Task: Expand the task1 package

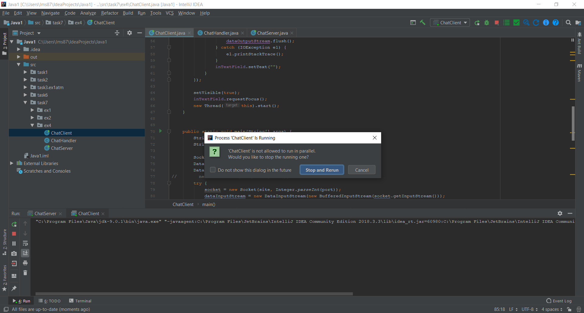Action: pyautogui.click(x=25, y=72)
